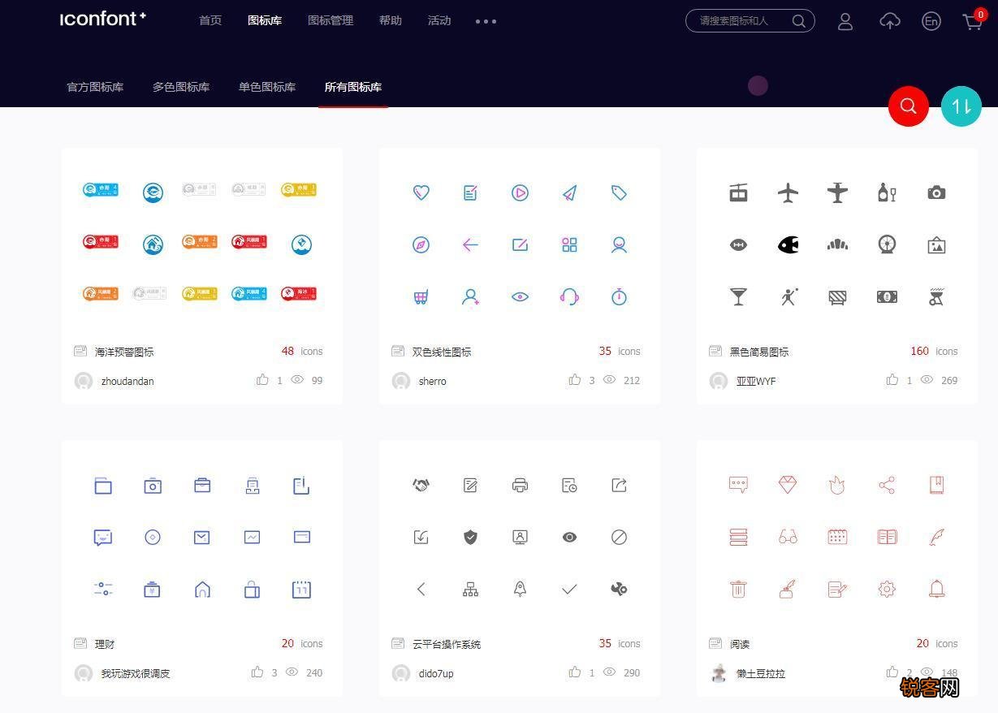This screenshot has width=998, height=713.
Task: Select the trash bin icon in 阅读 card
Action: click(738, 589)
